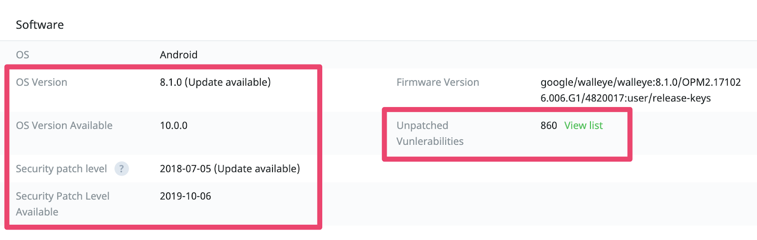The image size is (757, 240).
Task: Click the Security Patch Level Available label
Action: (x=62, y=204)
